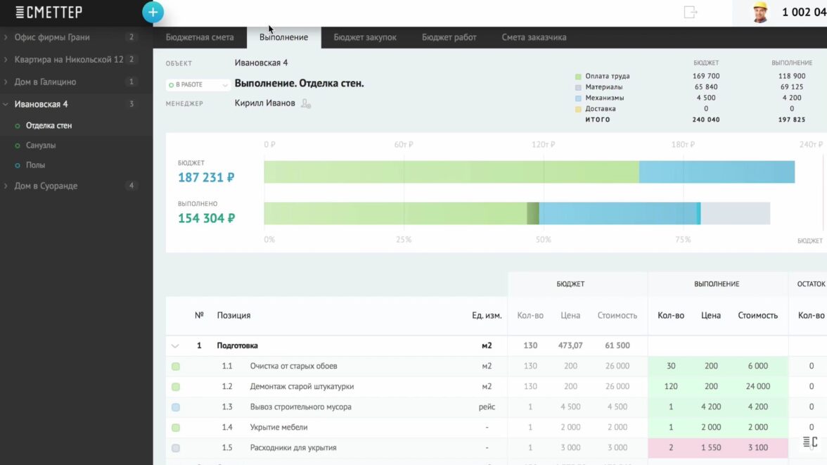Click the Сметтер logo menu icon
The width and height of the screenshot is (827, 465).
20,12
